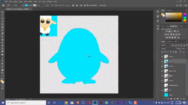Hide the Shape 4 layer

pos(162,57)
